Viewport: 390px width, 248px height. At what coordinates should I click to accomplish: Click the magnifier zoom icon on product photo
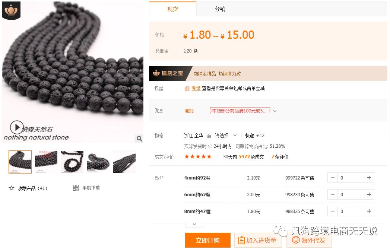pos(139,139)
